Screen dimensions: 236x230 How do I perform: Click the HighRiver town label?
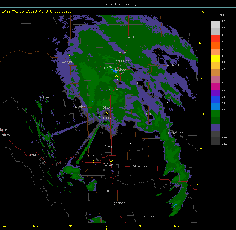118,203
